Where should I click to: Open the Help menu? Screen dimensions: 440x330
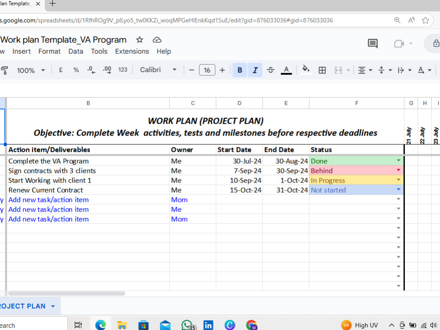click(164, 51)
